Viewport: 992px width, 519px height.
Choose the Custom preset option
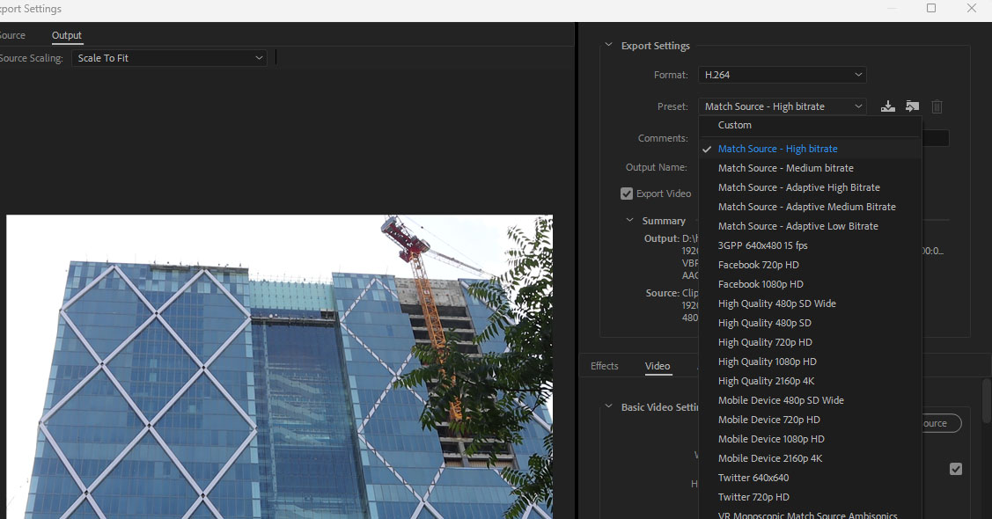tap(734, 125)
